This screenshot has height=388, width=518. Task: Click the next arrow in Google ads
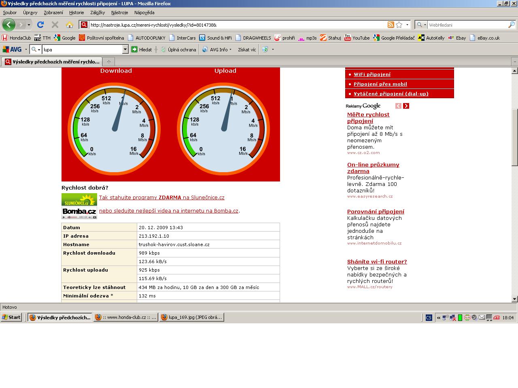tap(406, 106)
